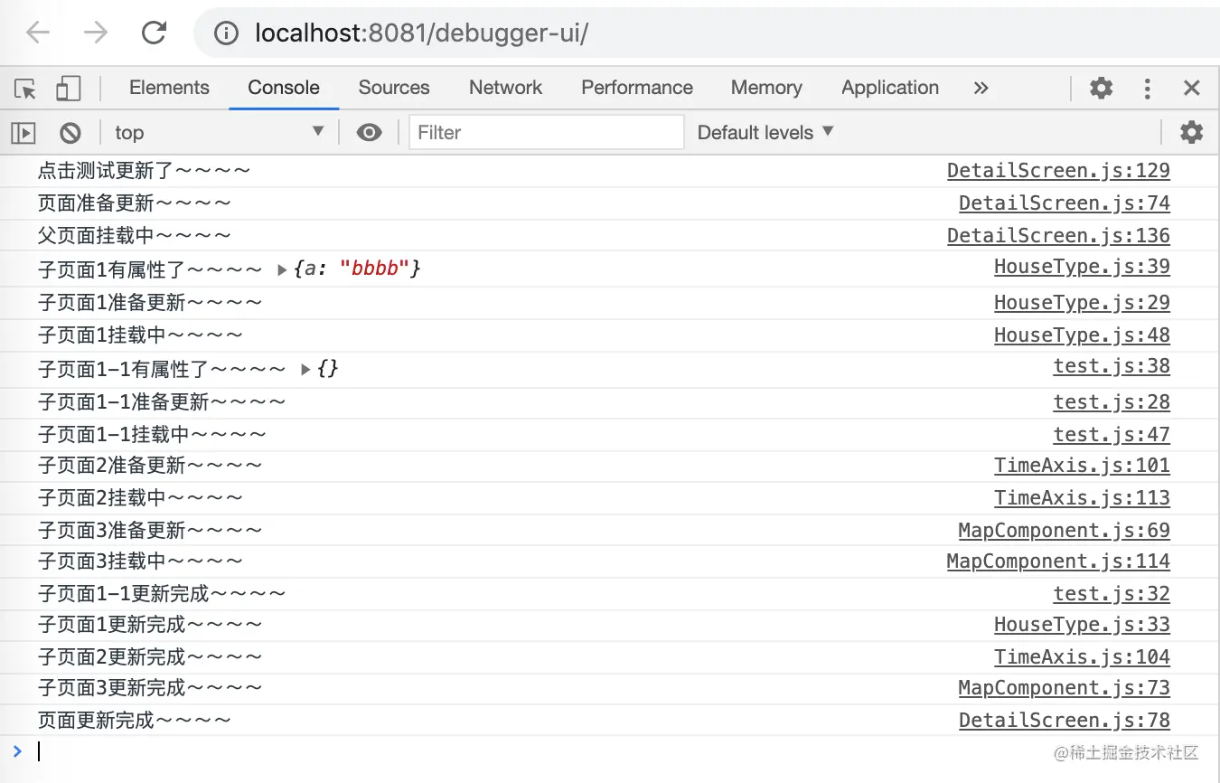Expand the {a: "bbbb"} logged object
Viewport: 1220px width, 783px height.
[283, 269]
